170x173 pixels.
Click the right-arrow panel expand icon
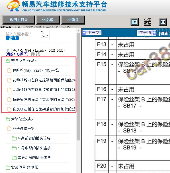click(134, 22)
